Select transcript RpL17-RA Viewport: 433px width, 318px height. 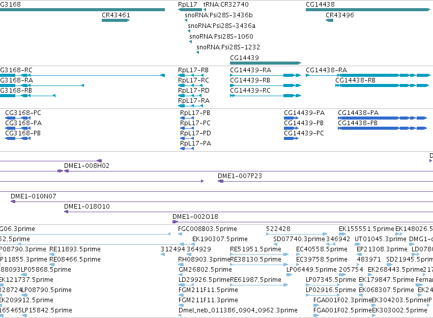tap(193, 101)
